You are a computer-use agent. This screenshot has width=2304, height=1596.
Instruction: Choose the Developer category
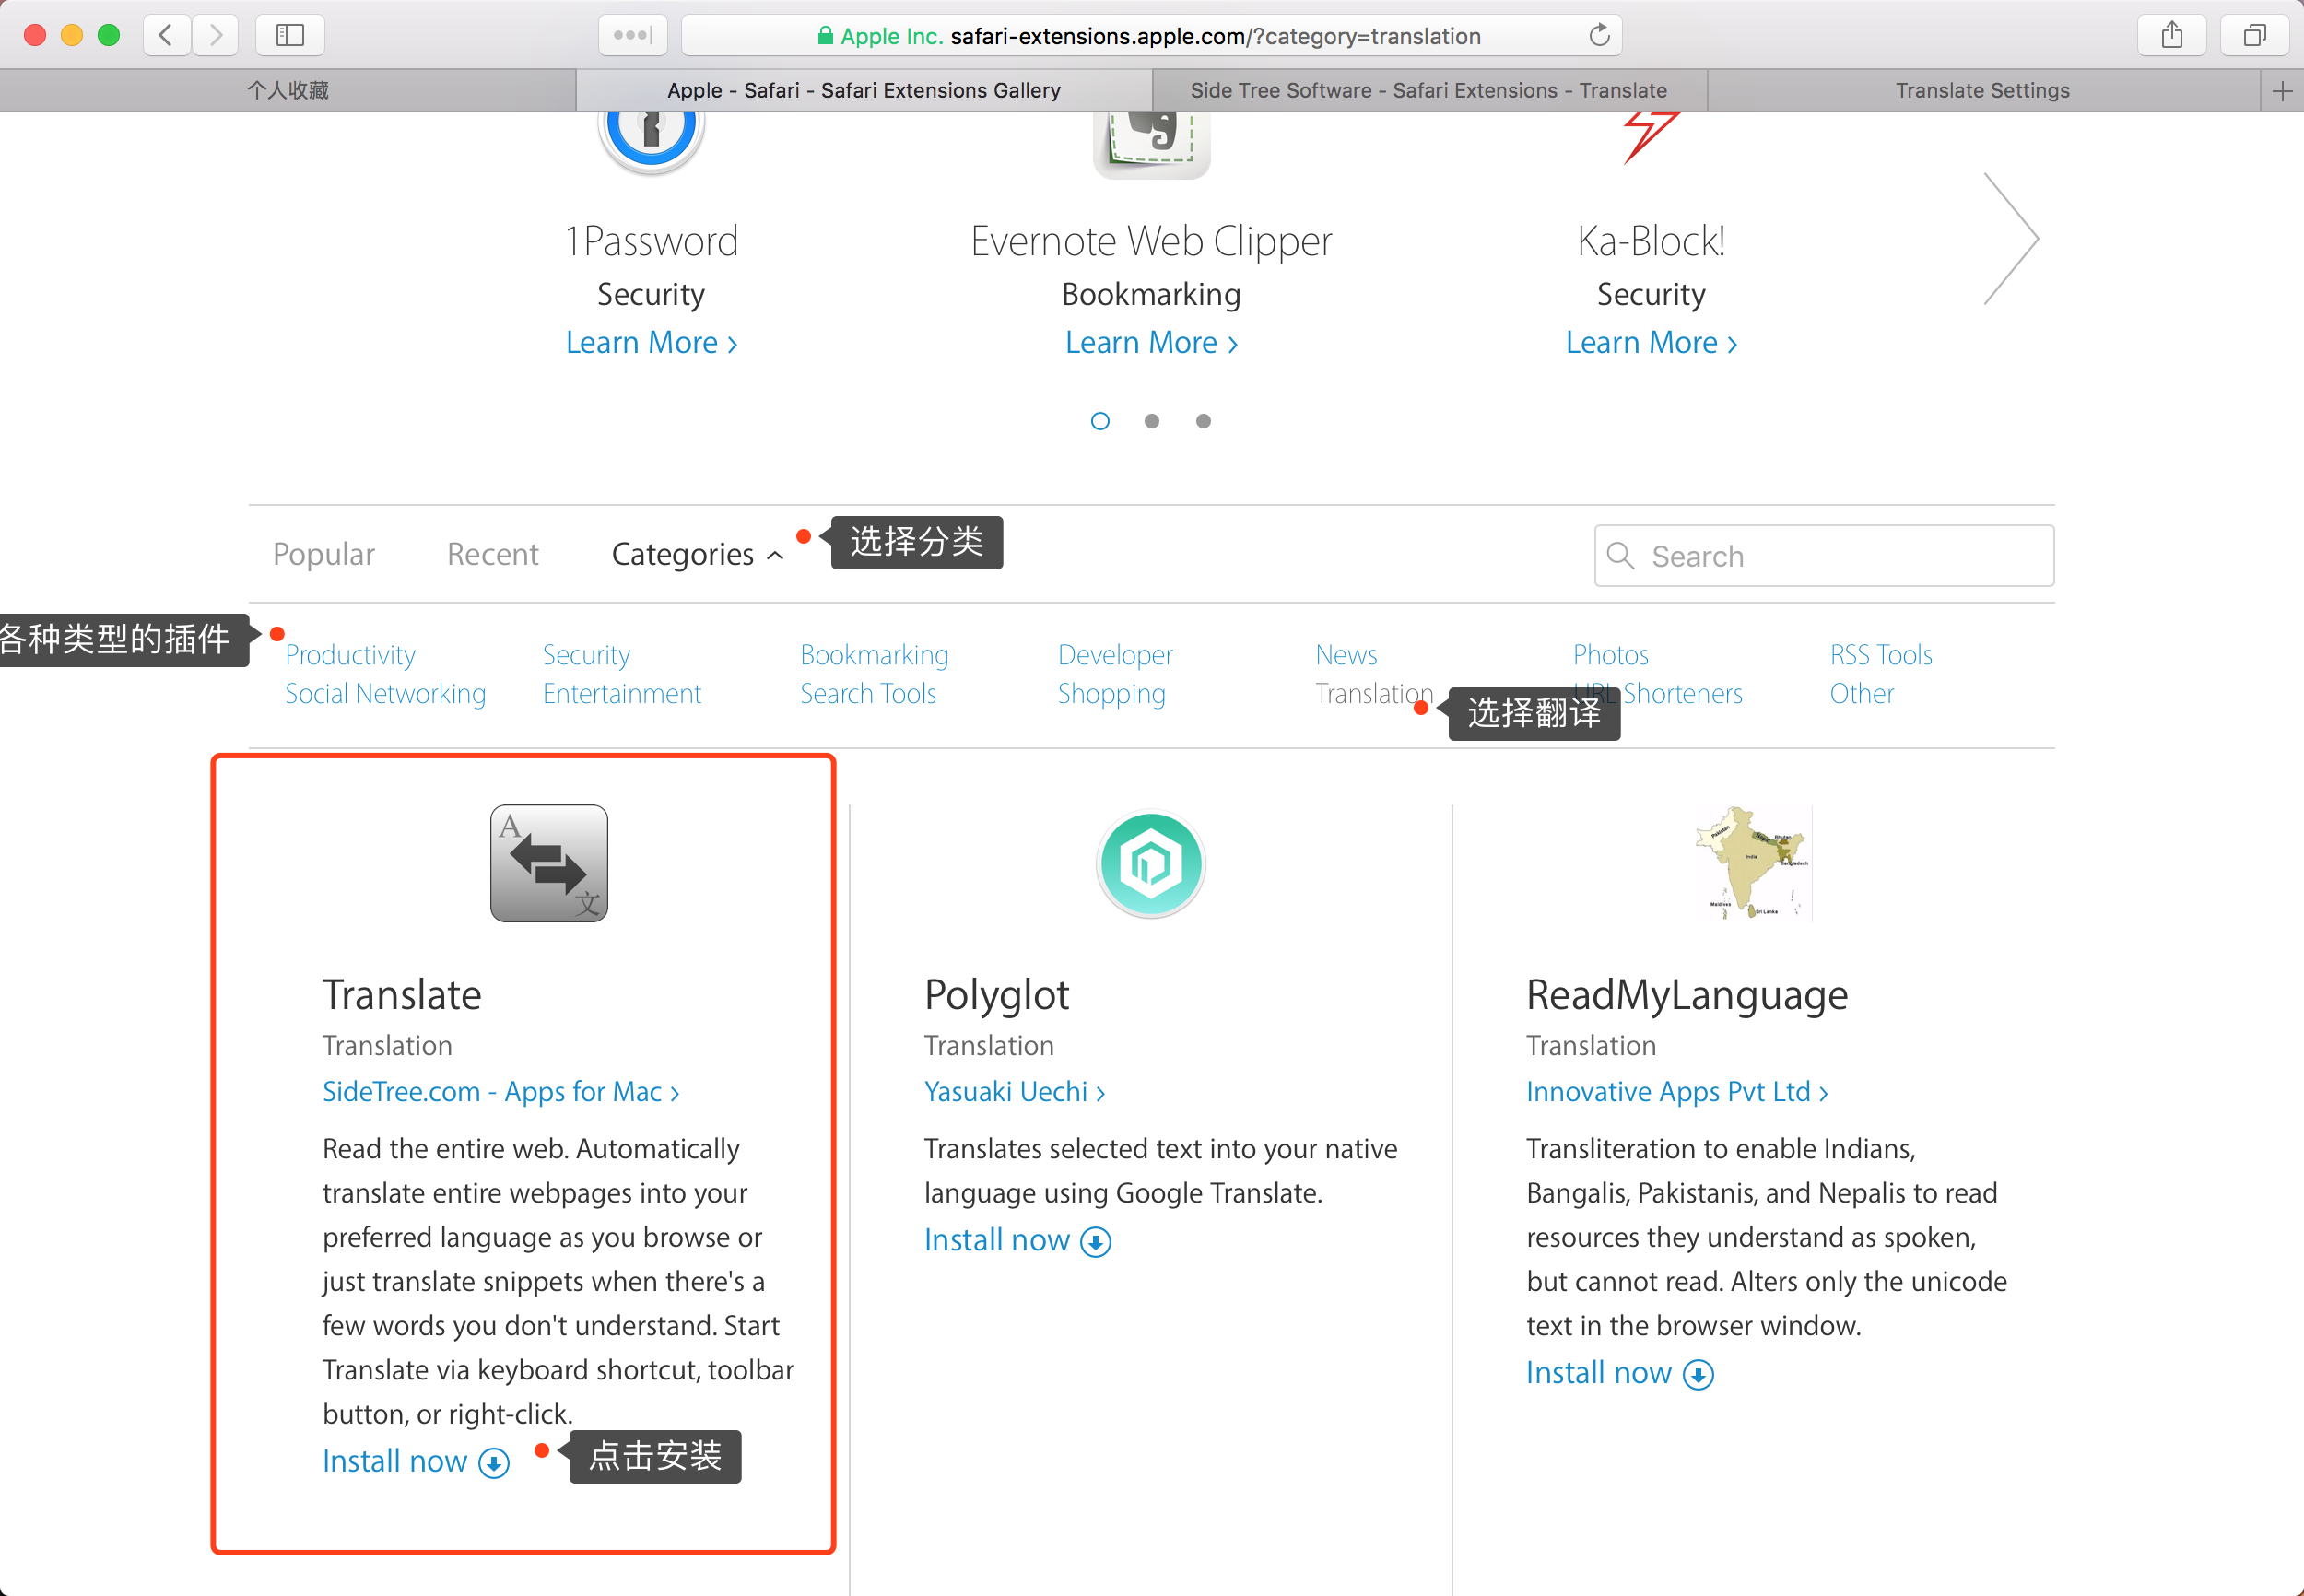[x=1115, y=655]
